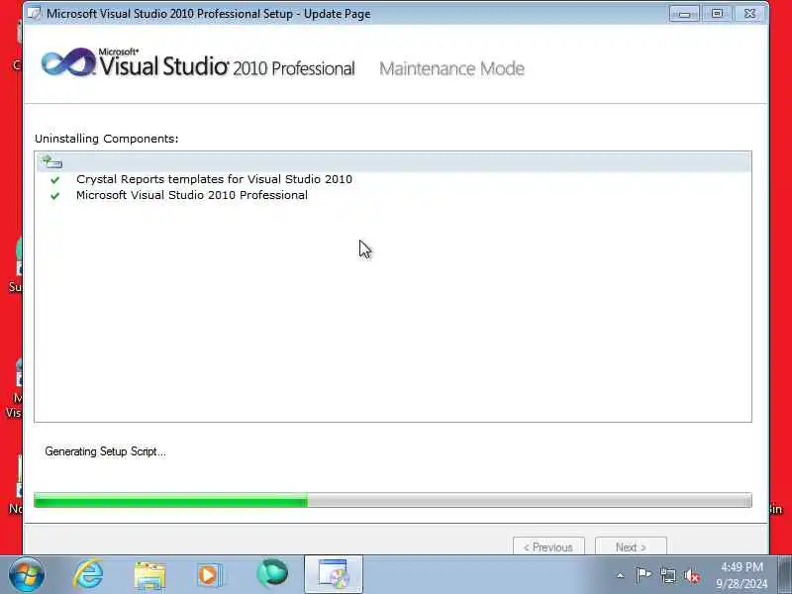Click the green checkmark next to Microsoft Visual Studio 2010 Professional

point(55,196)
